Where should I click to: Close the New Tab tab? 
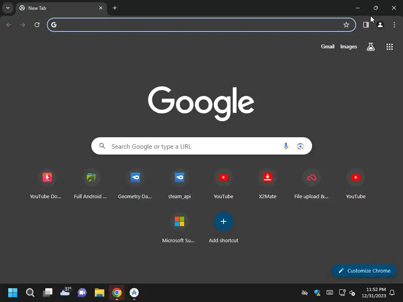click(101, 8)
